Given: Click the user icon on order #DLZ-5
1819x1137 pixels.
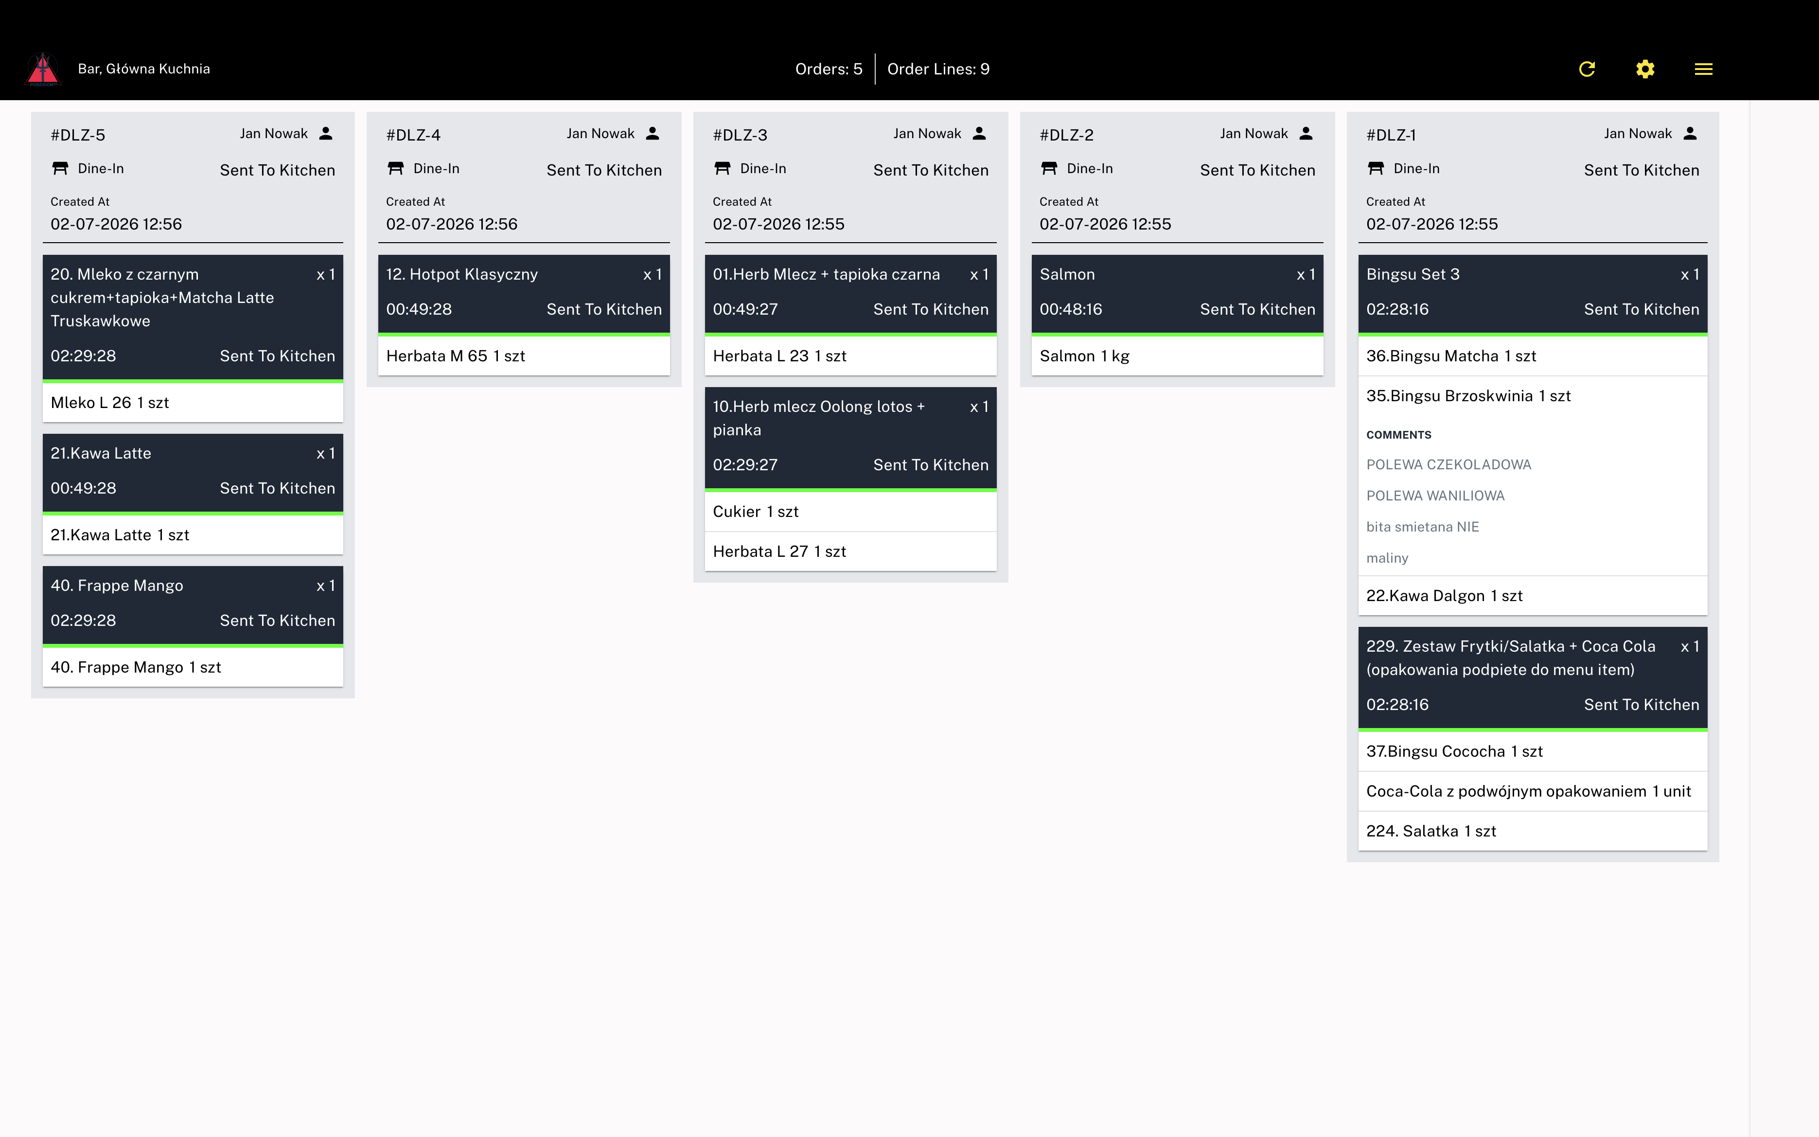Looking at the screenshot, I should point(325,133).
